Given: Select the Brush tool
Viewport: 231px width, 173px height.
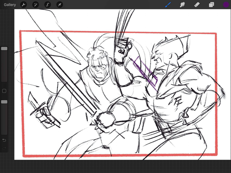Looking at the screenshot, I should [x=168, y=5].
